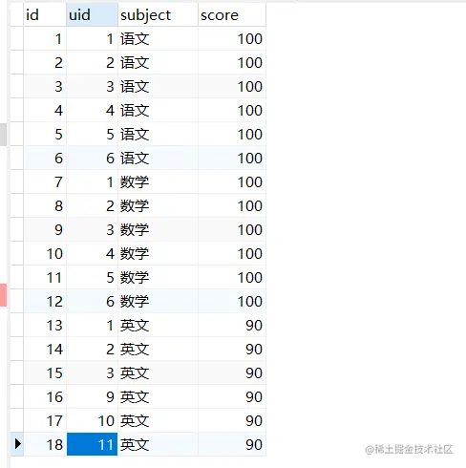Screen dimensions: 466x468
Task: Click the subject column header
Action: coord(158,14)
